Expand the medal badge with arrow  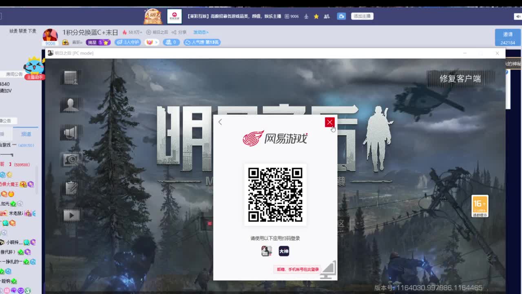152,42
